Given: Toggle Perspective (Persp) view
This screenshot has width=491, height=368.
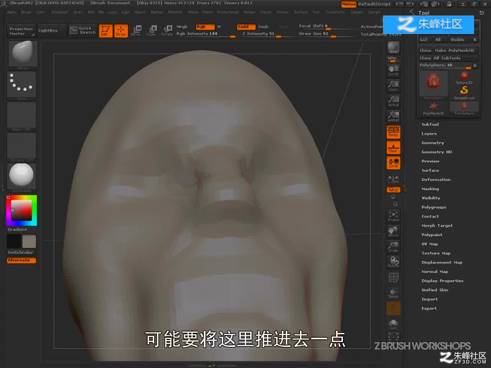Looking at the screenshot, I should [393, 132].
